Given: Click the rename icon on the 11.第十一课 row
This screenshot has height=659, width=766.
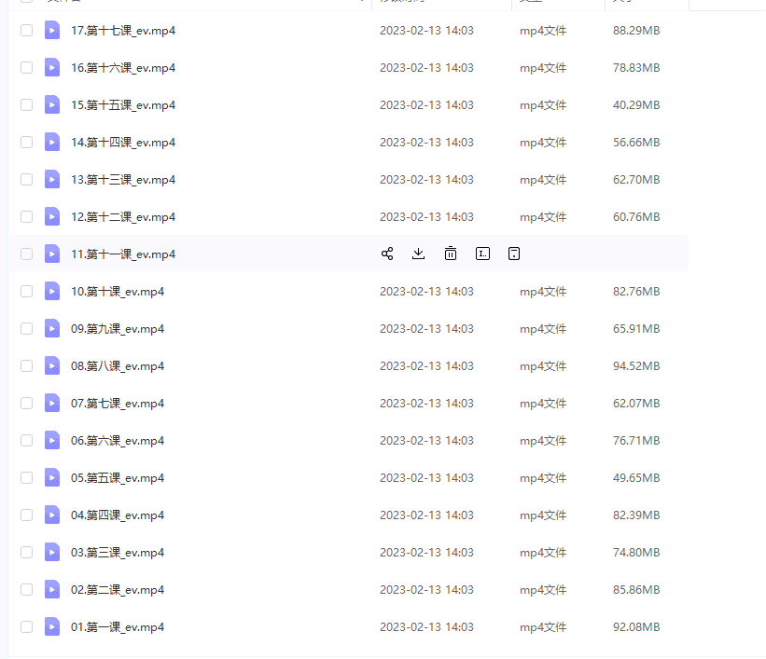Looking at the screenshot, I should point(482,254).
